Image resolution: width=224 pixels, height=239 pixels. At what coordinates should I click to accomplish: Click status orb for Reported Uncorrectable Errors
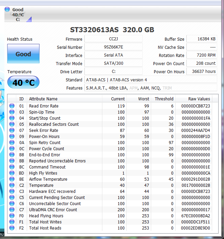(12, 161)
